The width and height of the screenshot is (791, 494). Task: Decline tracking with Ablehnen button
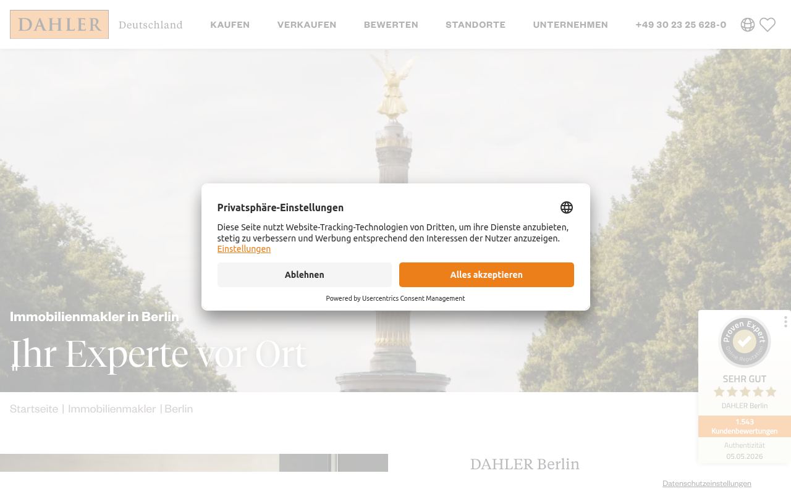click(x=305, y=275)
